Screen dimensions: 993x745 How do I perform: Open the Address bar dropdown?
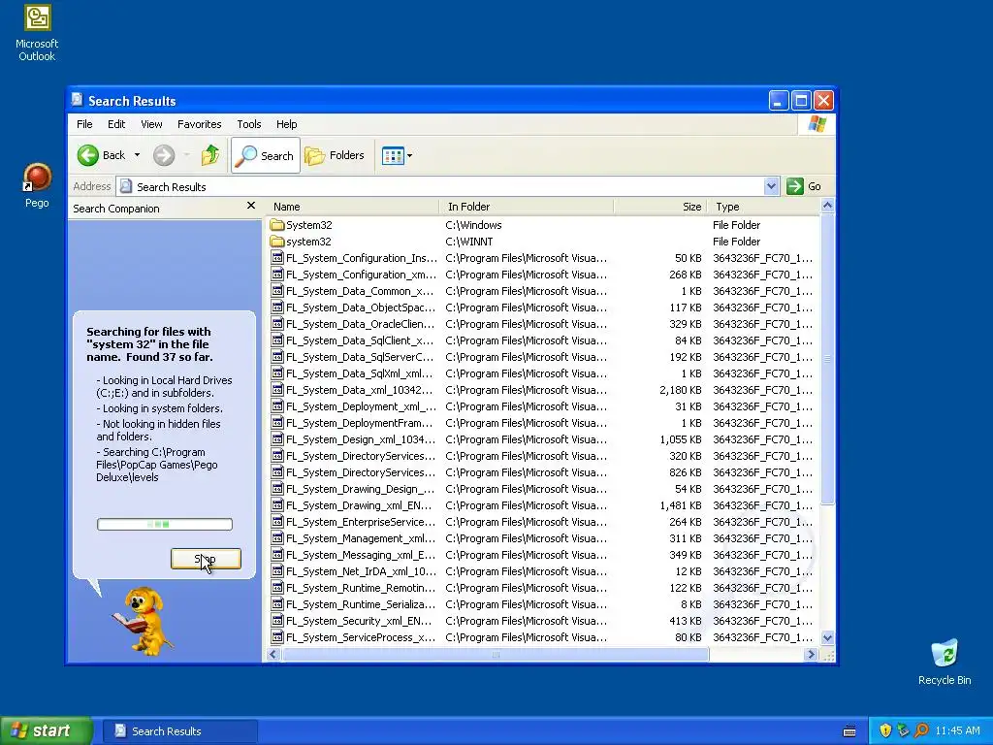[x=771, y=186]
